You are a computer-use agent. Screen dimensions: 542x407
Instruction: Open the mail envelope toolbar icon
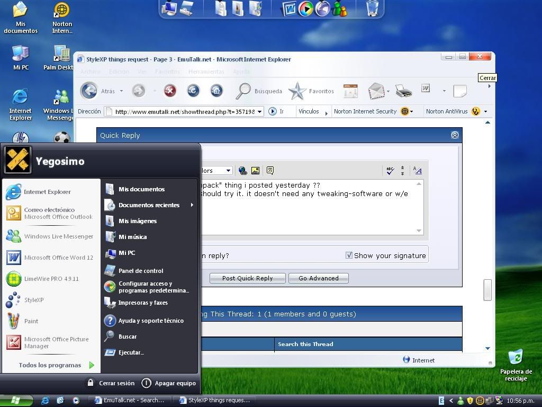[x=376, y=91]
